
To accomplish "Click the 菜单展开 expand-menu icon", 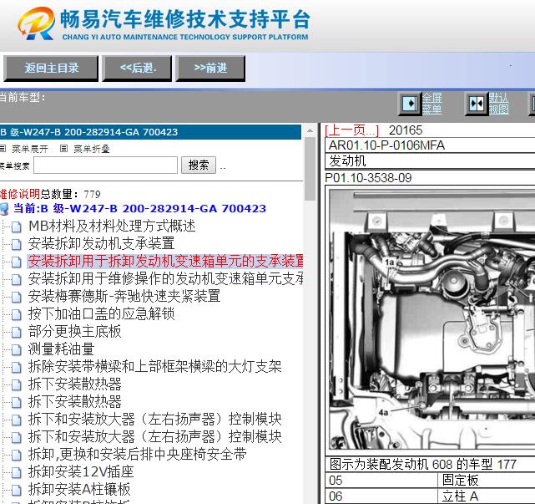I will pyautogui.click(x=3, y=149).
